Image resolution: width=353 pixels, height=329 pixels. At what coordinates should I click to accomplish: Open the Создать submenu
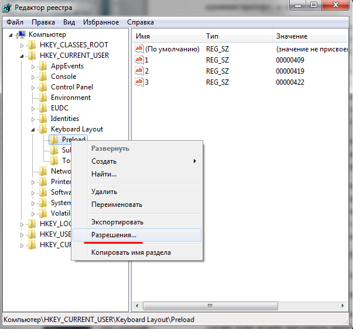point(104,161)
